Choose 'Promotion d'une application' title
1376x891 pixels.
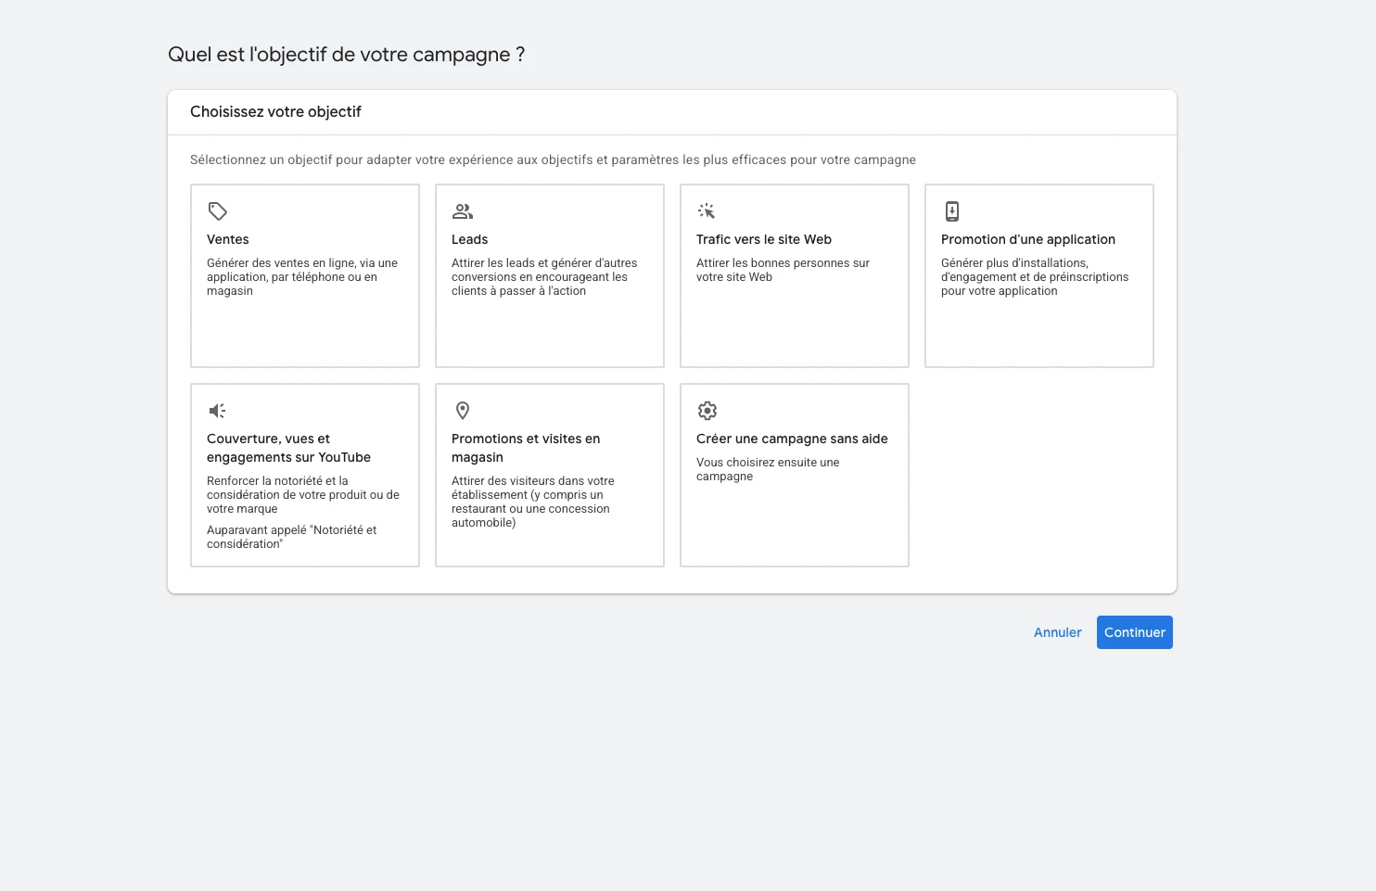coord(1028,239)
